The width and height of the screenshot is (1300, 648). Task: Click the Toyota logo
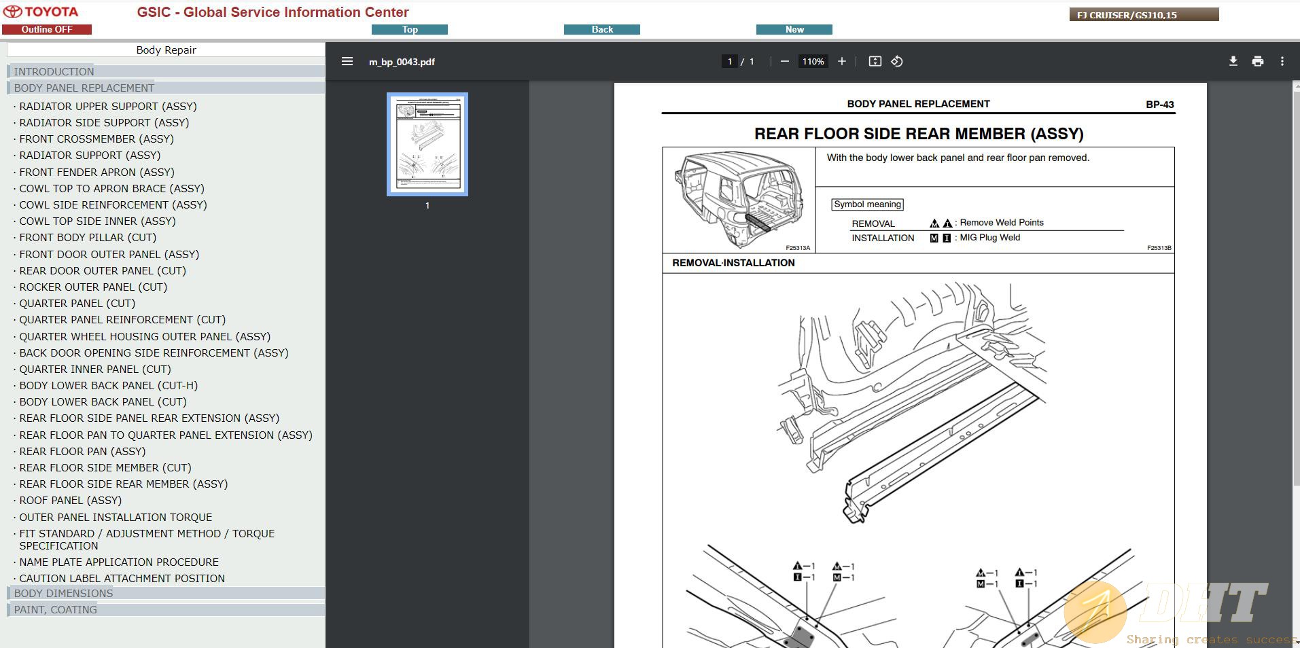pos(41,12)
